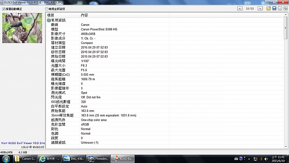The width and height of the screenshot is (289, 163).
Task: Go to the previous image
Action: (240, 8)
